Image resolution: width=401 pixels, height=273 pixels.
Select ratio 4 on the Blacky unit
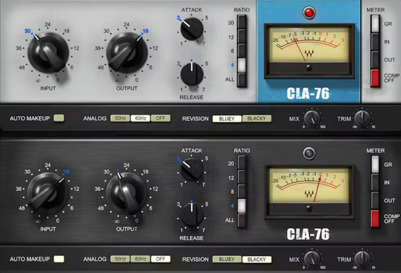(x=242, y=206)
